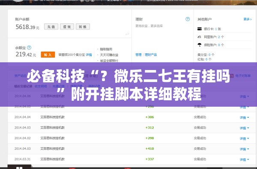This screenshot has height=169, width=257.
Task: Click the date 2014.04.04
Action: tap(23, 117)
